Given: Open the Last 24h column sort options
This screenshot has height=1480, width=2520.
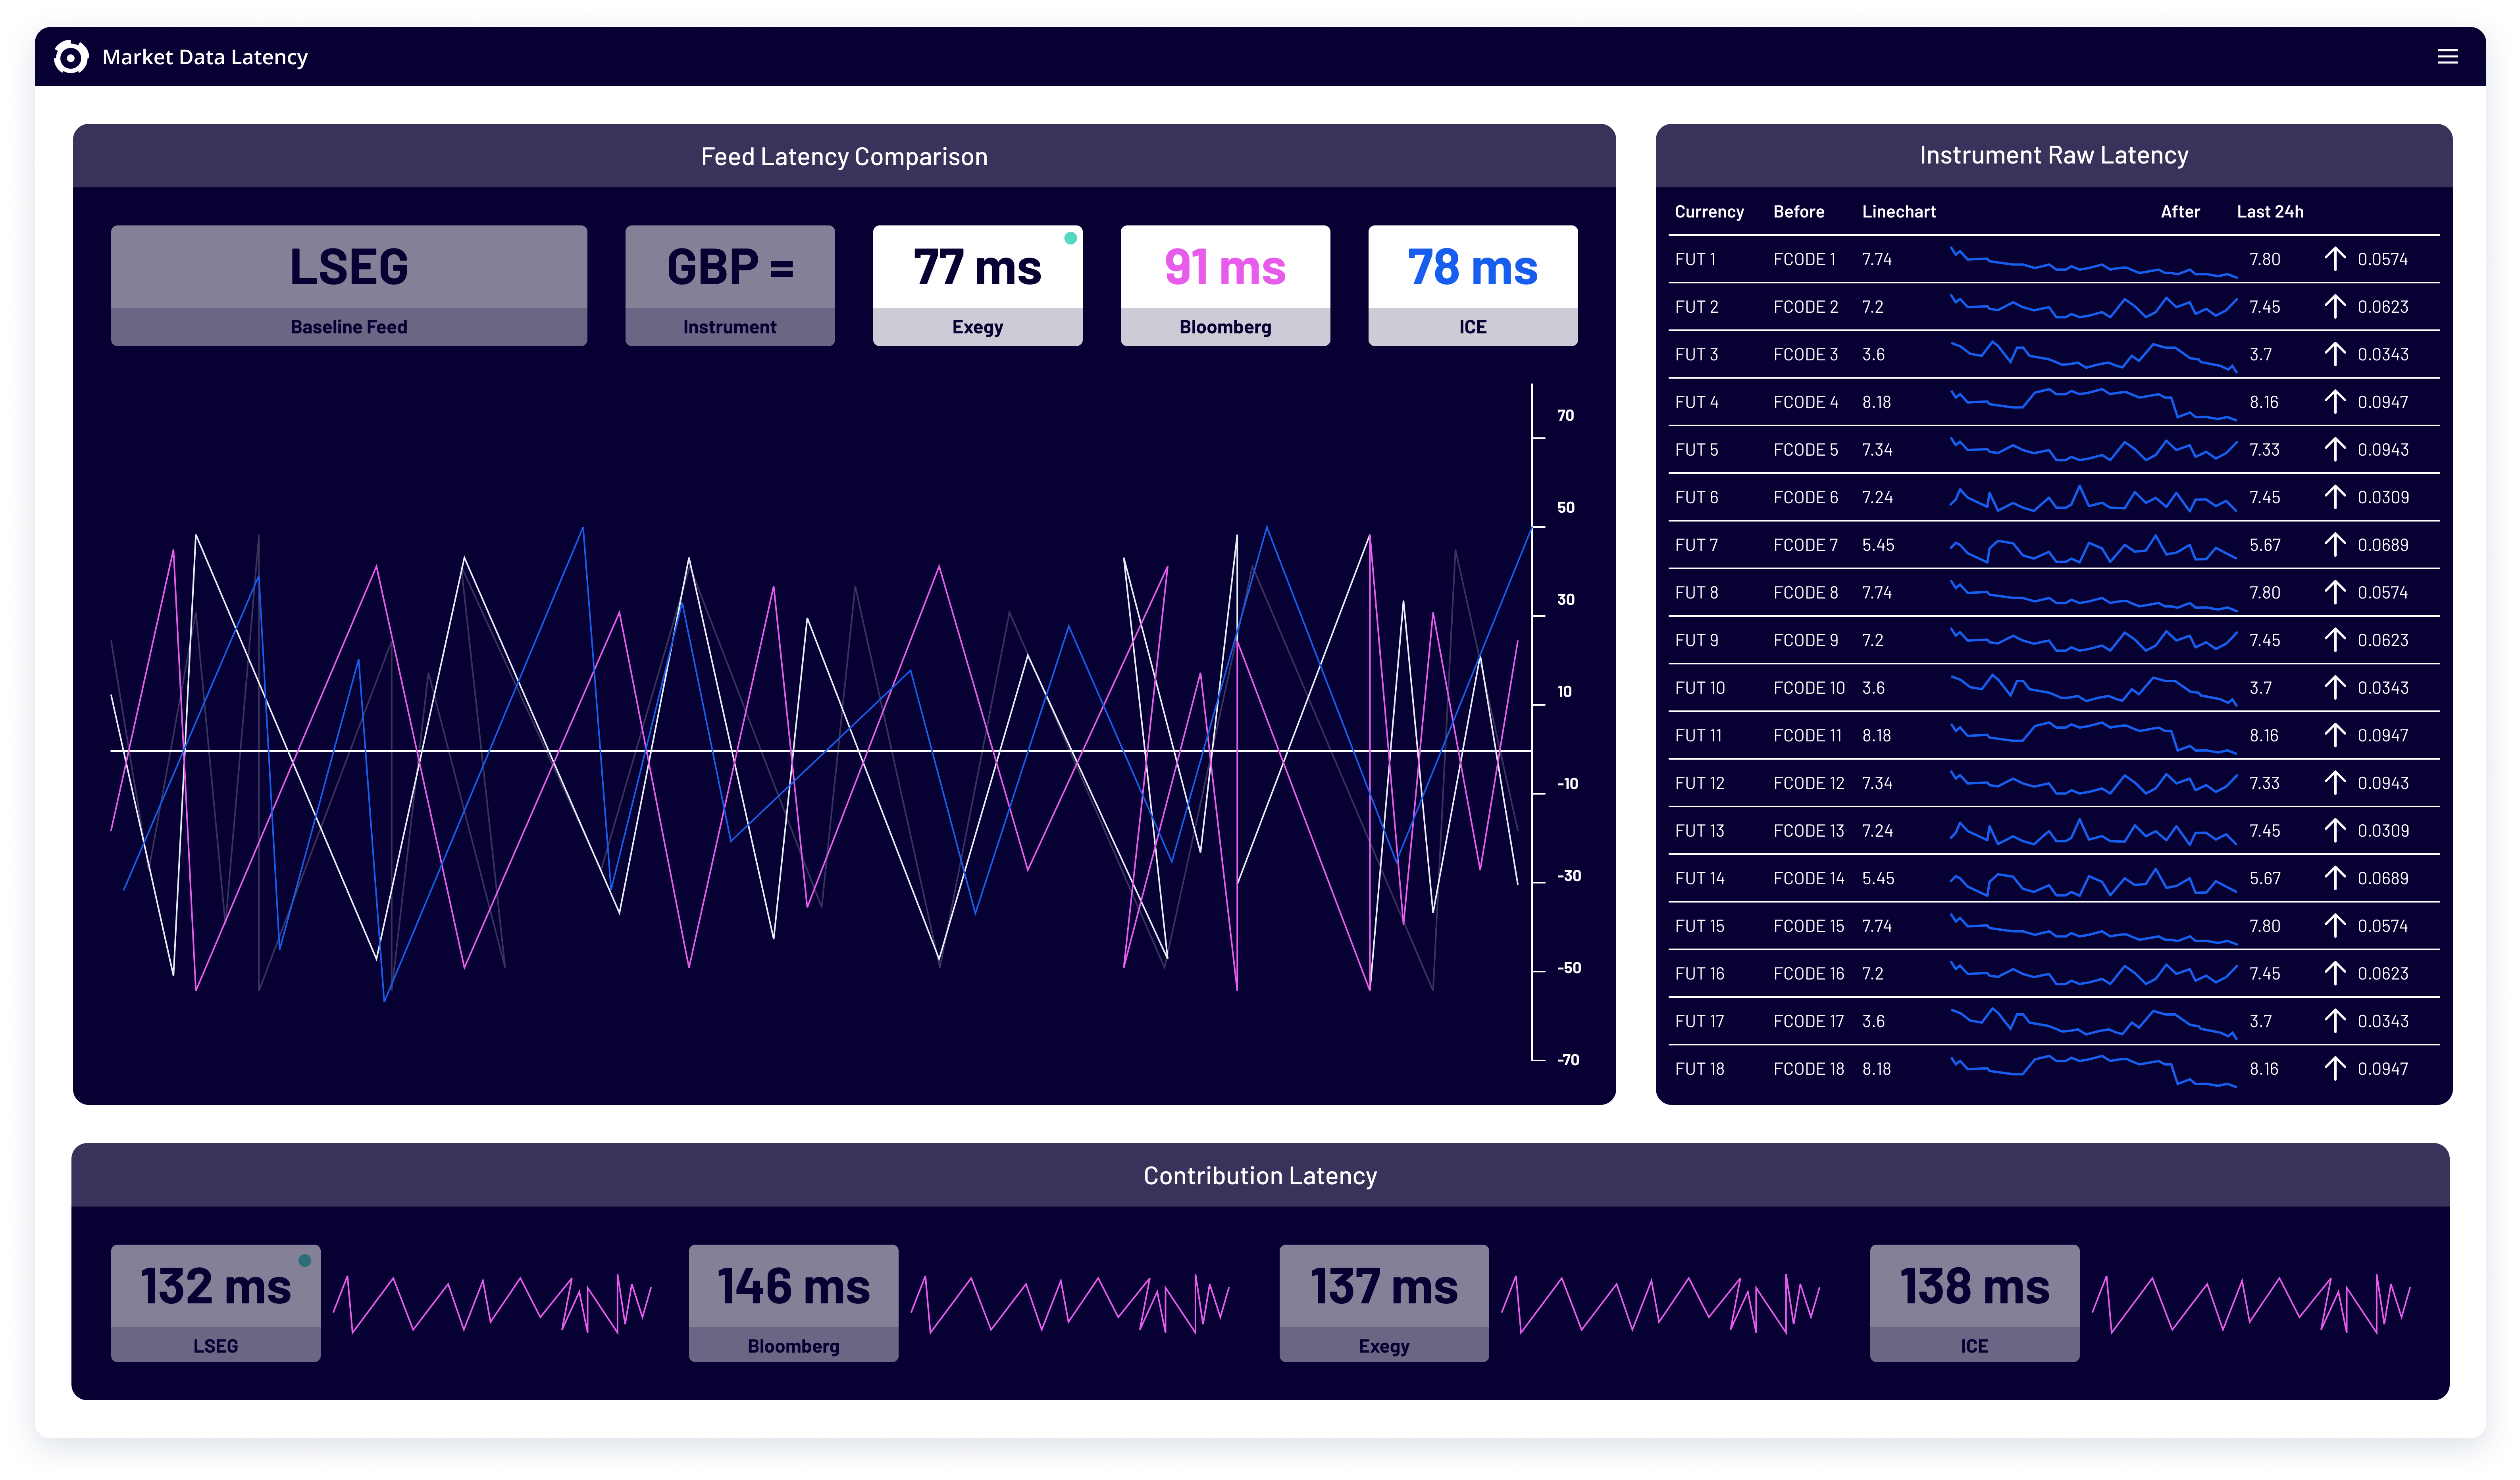Looking at the screenshot, I should coord(2270,211).
